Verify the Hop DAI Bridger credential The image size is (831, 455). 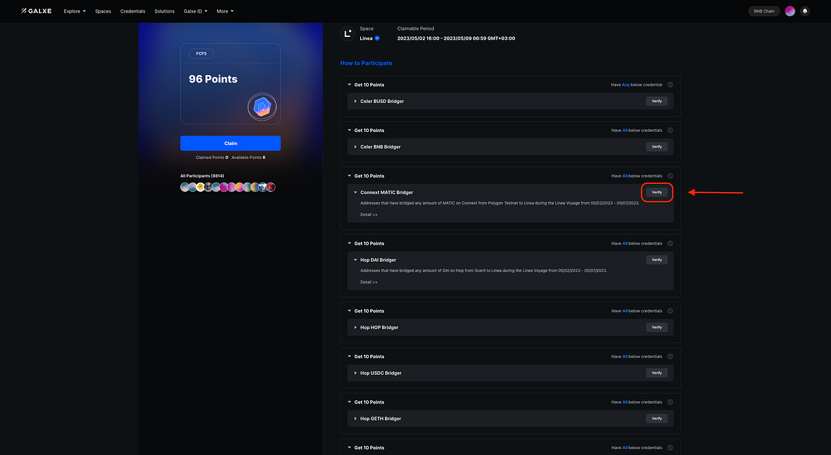pyautogui.click(x=657, y=260)
